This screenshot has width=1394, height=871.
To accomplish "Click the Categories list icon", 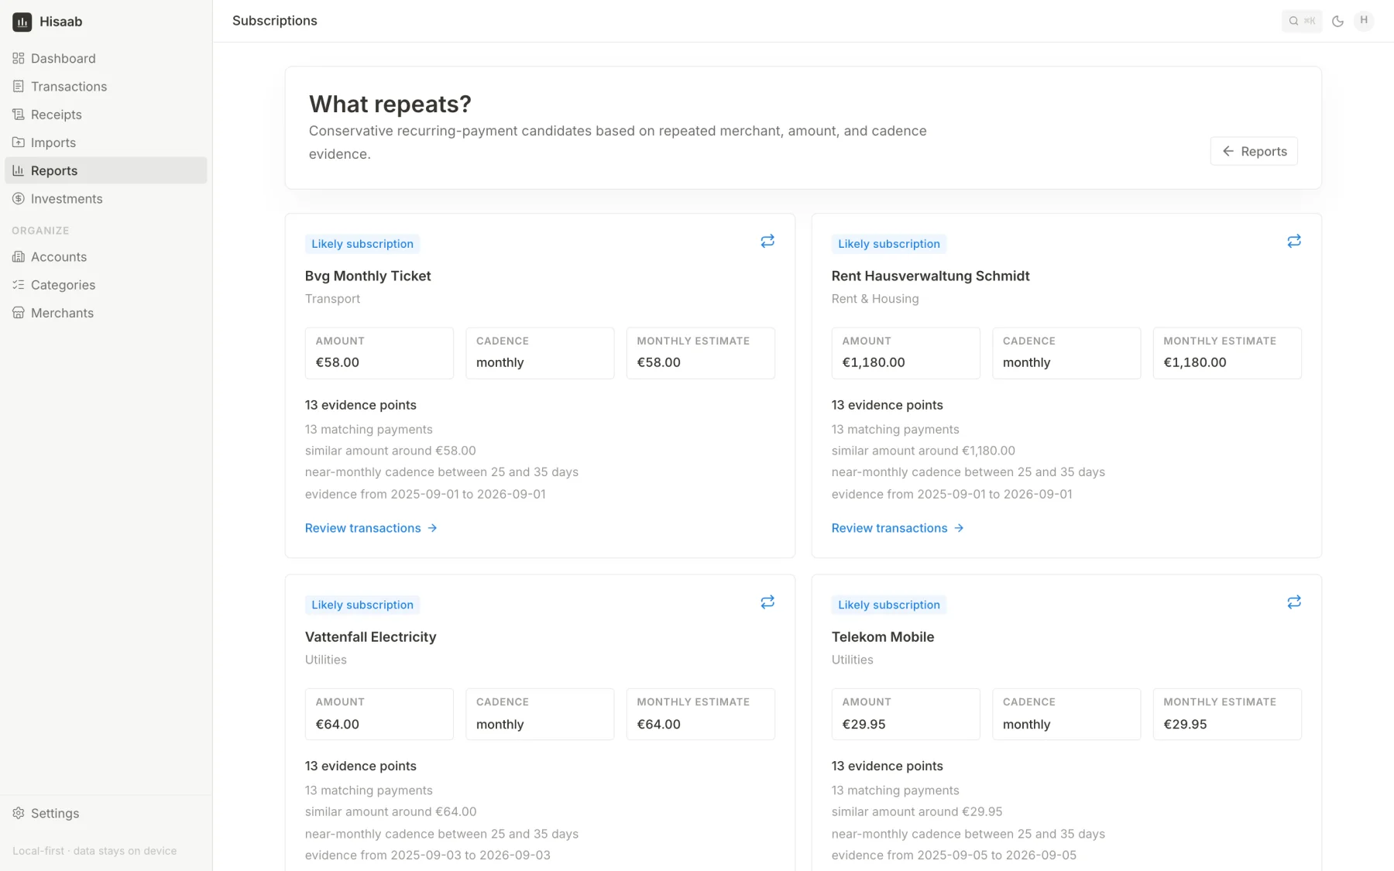I will 19,285.
